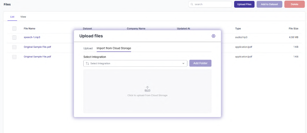Image resolution: width=307 pixels, height=133 pixels.
Task: Click the Type column header
Action: coord(238,29)
